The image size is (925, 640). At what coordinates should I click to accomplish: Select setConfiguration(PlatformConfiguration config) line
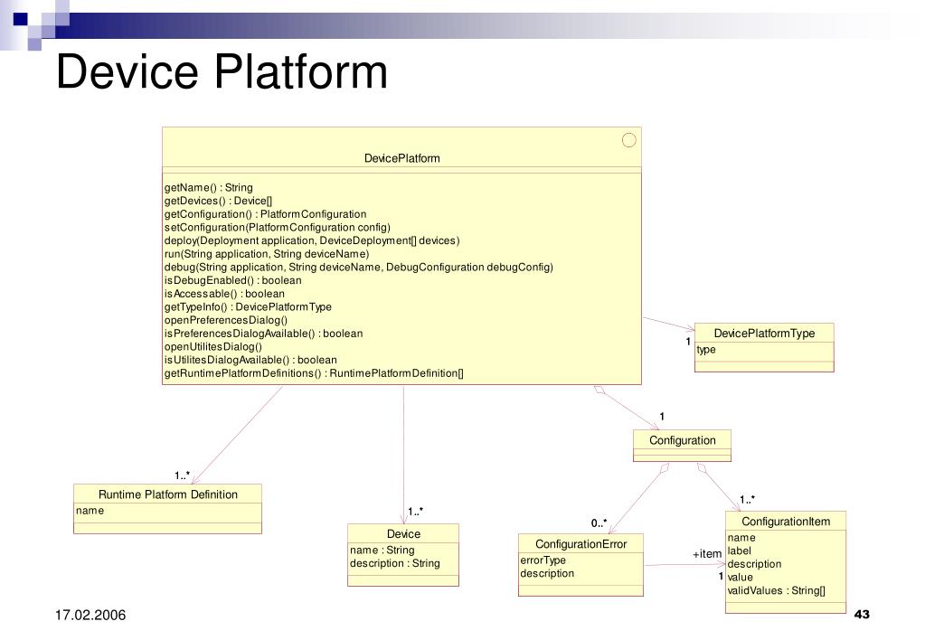coord(278,227)
